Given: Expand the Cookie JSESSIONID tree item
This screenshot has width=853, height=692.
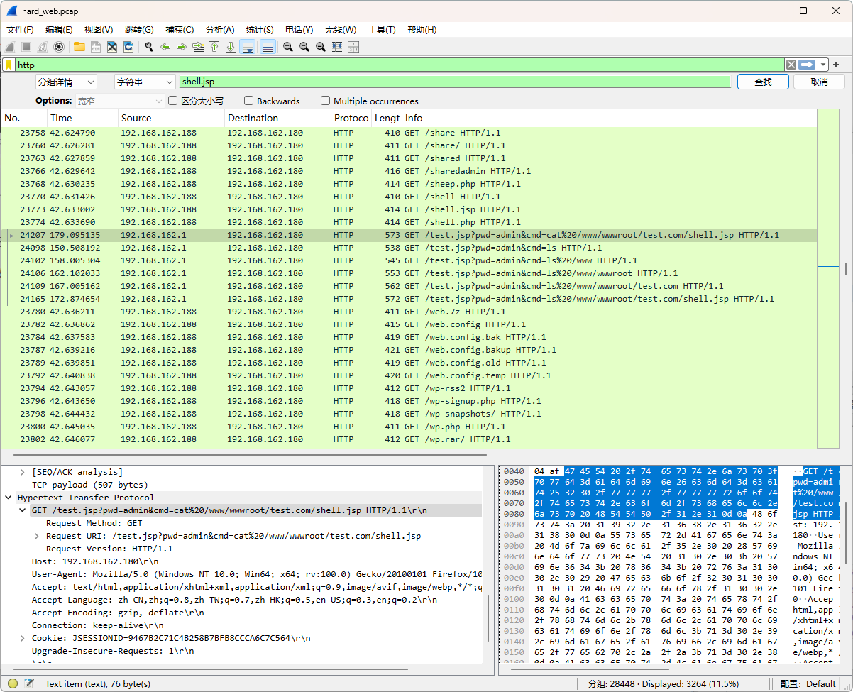Looking at the screenshot, I should tap(23, 638).
